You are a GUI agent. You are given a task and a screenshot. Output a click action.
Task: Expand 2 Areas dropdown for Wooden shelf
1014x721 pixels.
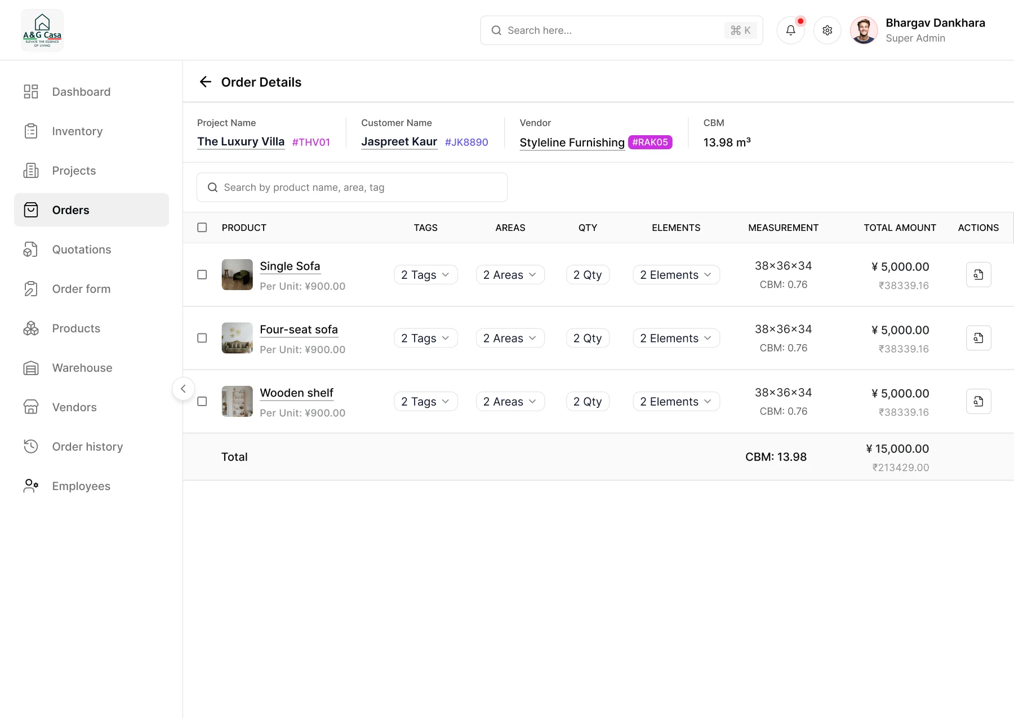coord(510,402)
